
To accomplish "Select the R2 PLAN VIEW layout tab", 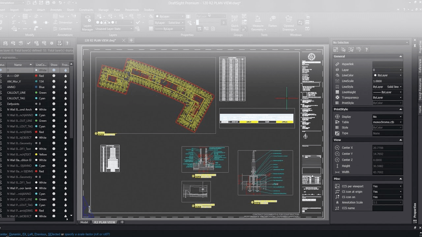I will (x=105, y=222).
